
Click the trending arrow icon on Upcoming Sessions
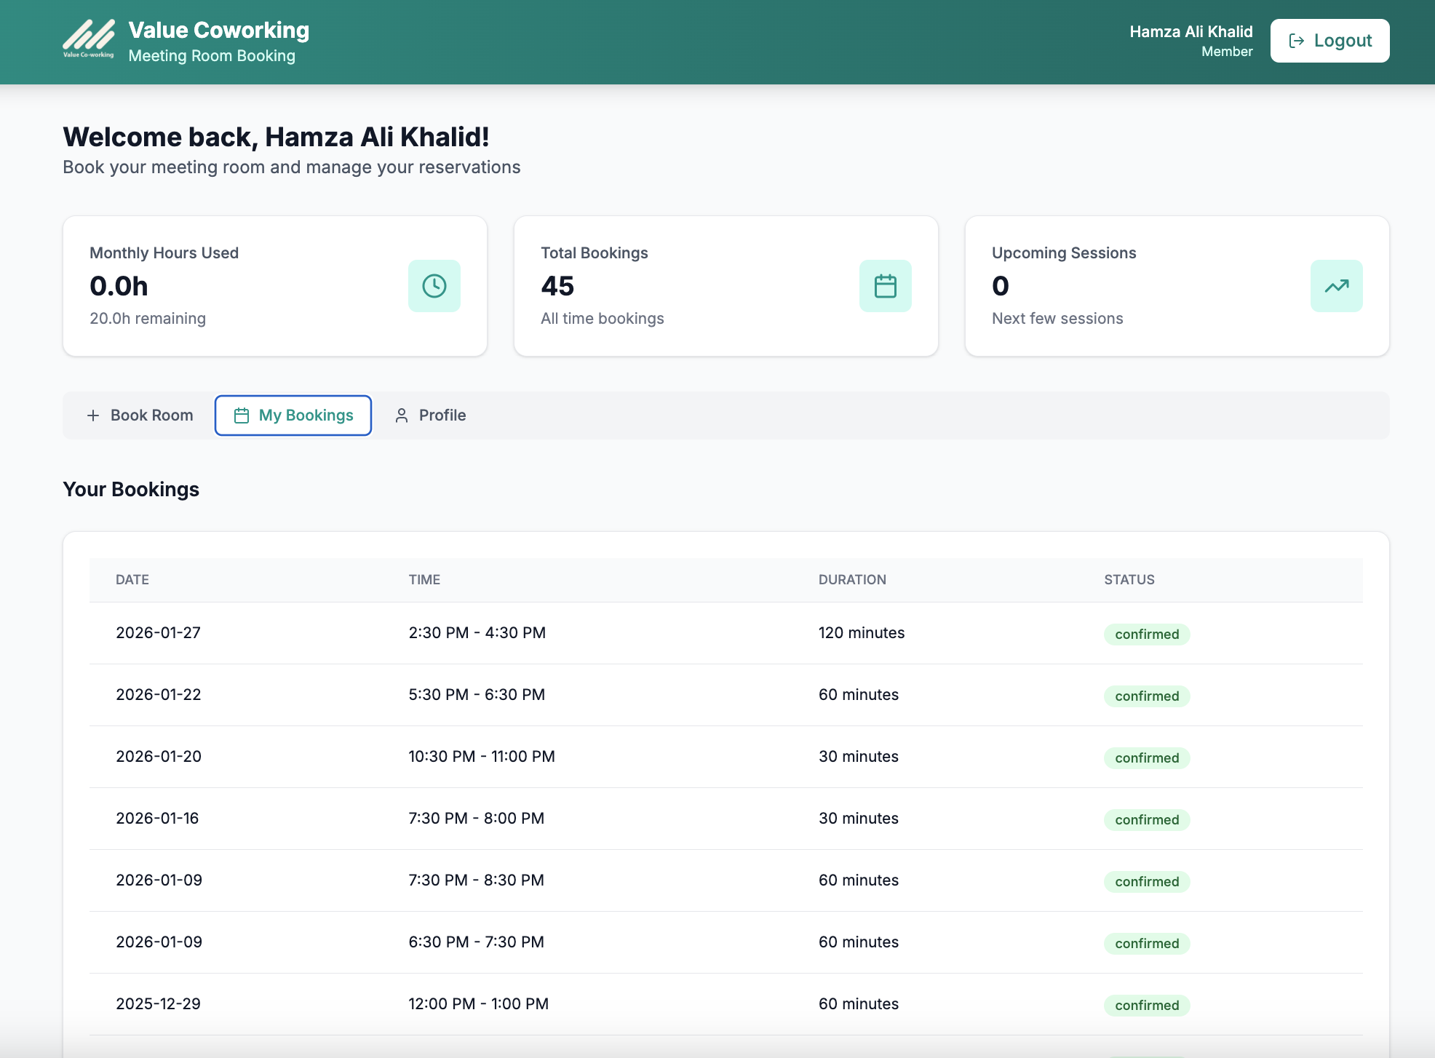[x=1336, y=286]
